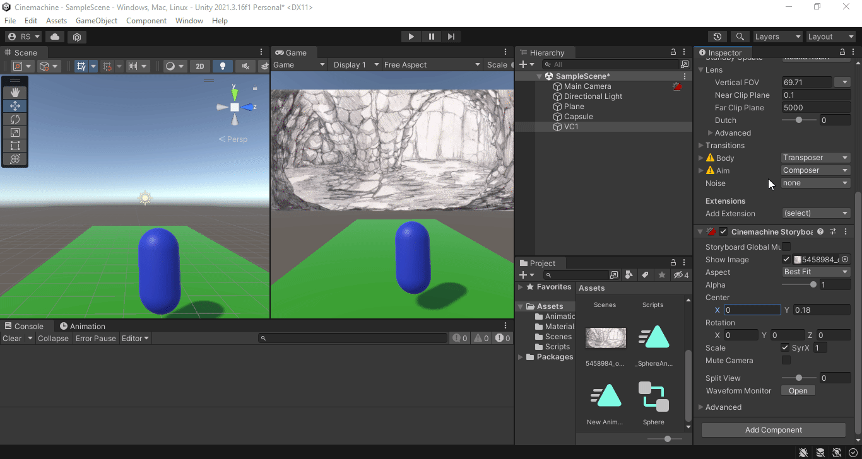Open the Waveform Monitor
This screenshot has height=459, width=862.
[798, 390]
